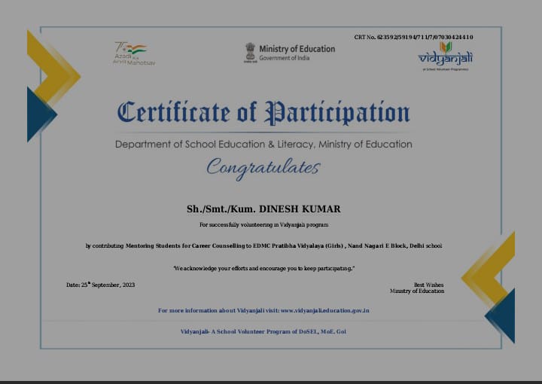Click the blue triangle in top-left corner
Viewport: 542px width, 384px height.
[x=39, y=114]
